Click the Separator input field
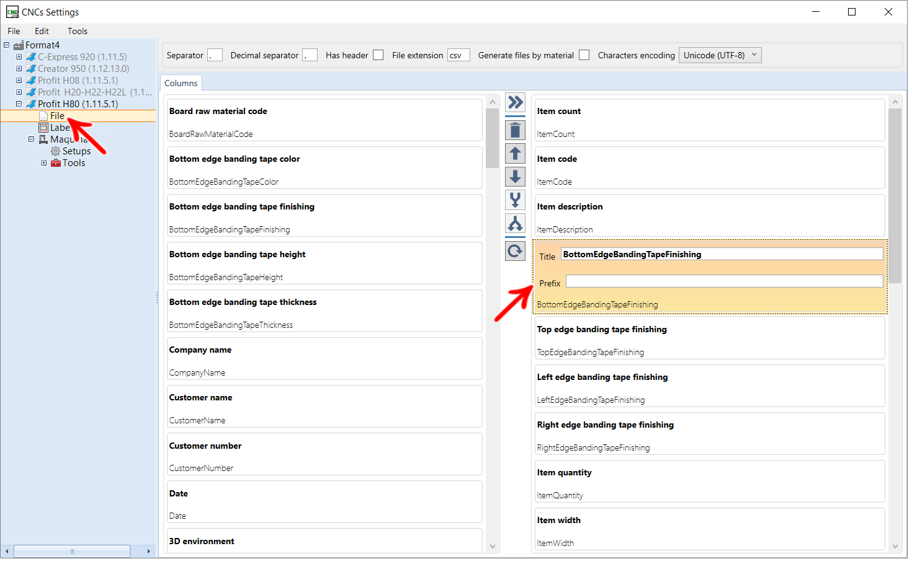 (215, 55)
